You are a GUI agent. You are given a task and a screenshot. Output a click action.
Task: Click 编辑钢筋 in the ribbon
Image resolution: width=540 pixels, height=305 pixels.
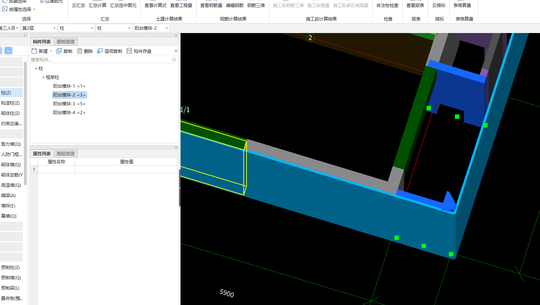235,5
